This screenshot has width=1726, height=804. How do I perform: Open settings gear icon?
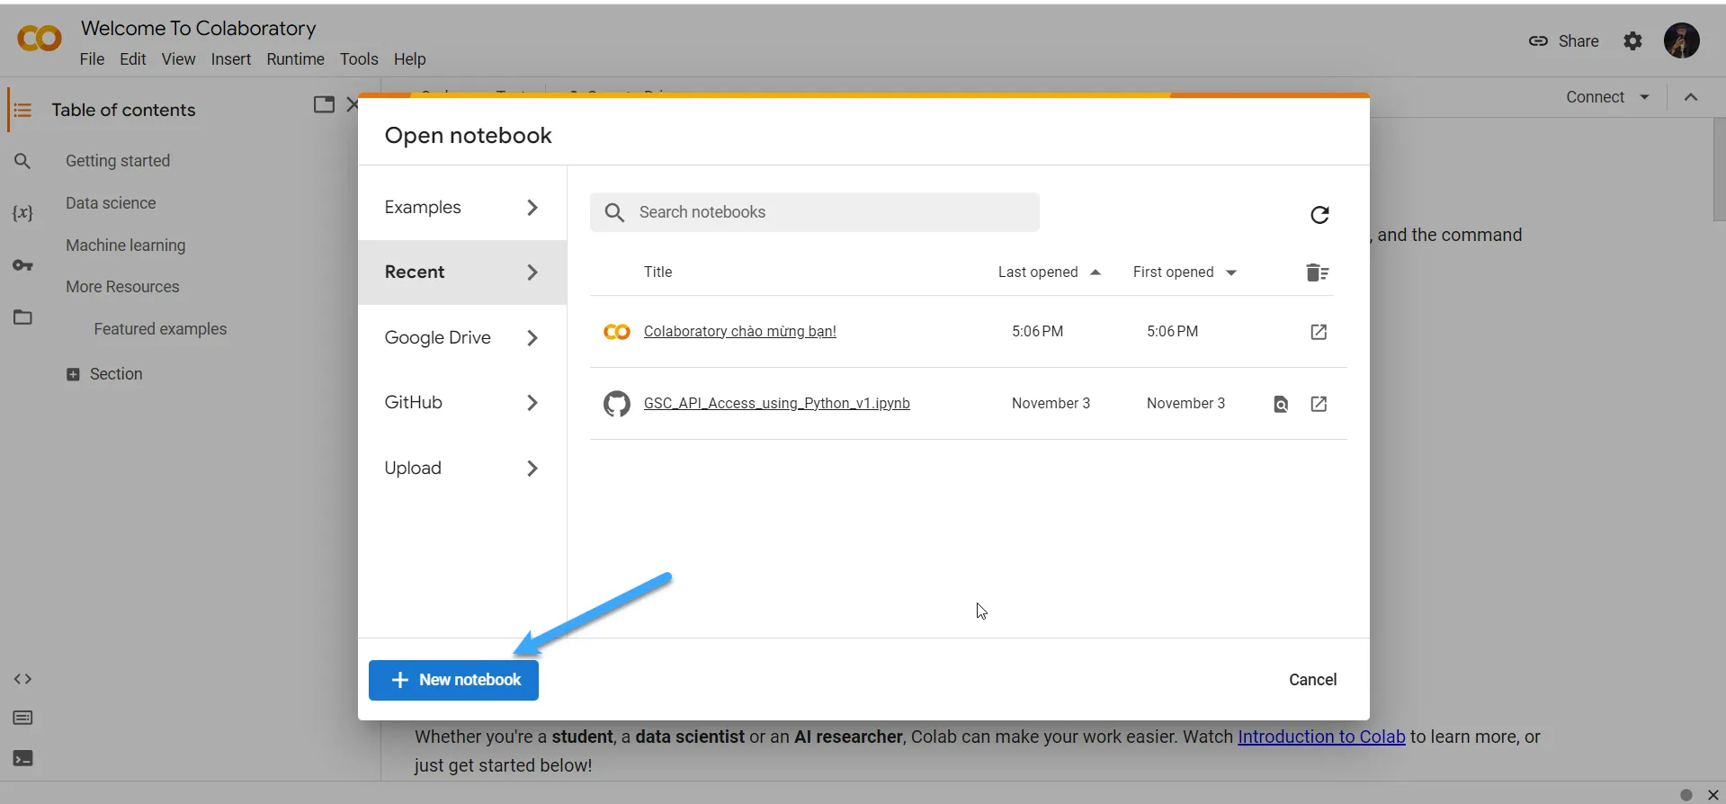pos(1632,40)
